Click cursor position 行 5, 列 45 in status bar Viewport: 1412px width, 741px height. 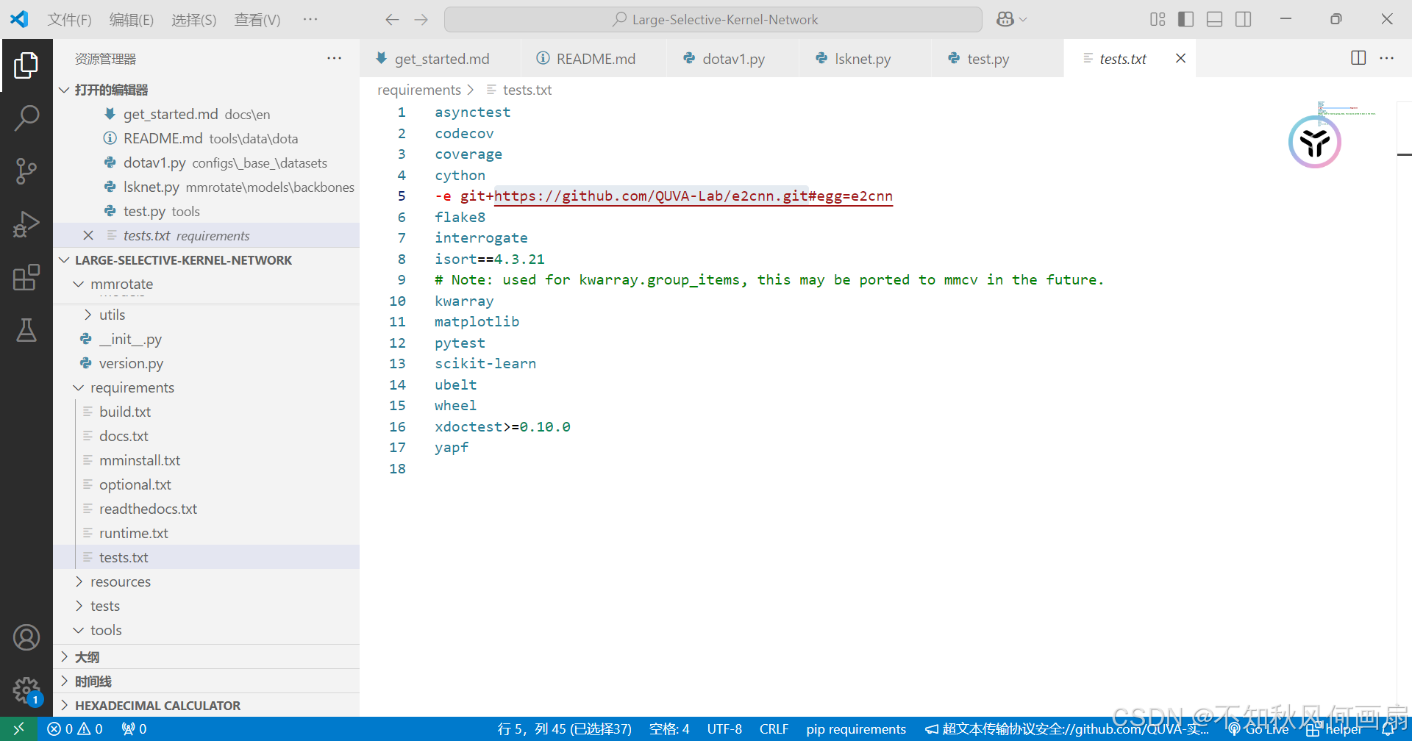click(564, 729)
